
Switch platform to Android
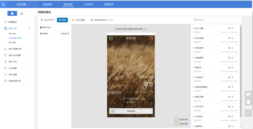[12, 13]
